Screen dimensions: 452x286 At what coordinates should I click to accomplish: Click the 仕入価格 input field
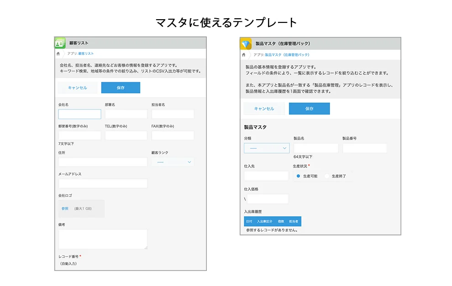click(268, 199)
